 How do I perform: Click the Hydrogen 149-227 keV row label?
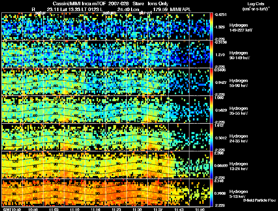(x=240, y=28)
